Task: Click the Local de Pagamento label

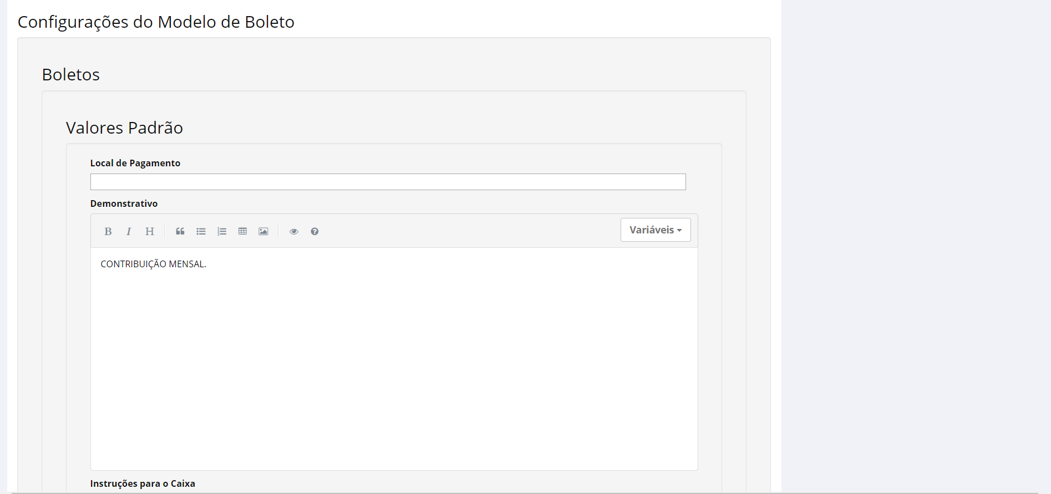Action: click(135, 163)
